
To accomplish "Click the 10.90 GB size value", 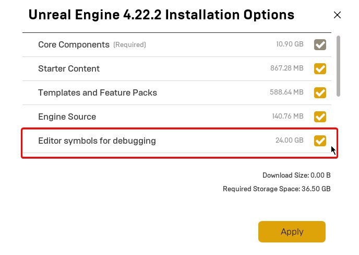I will (290, 44).
